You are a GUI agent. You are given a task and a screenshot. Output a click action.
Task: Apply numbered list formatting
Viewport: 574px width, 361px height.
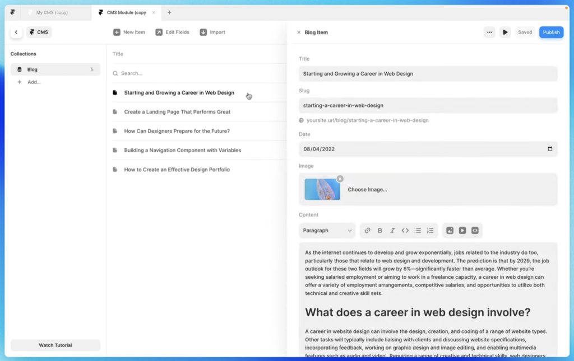coord(430,230)
